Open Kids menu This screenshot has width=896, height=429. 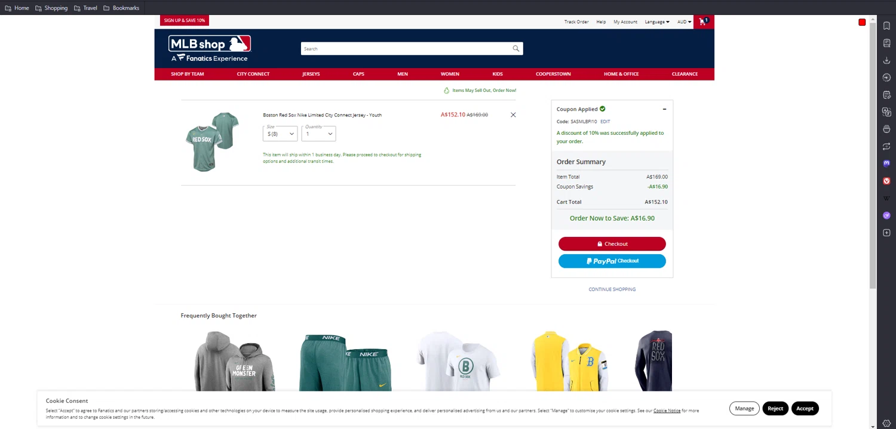498,74
